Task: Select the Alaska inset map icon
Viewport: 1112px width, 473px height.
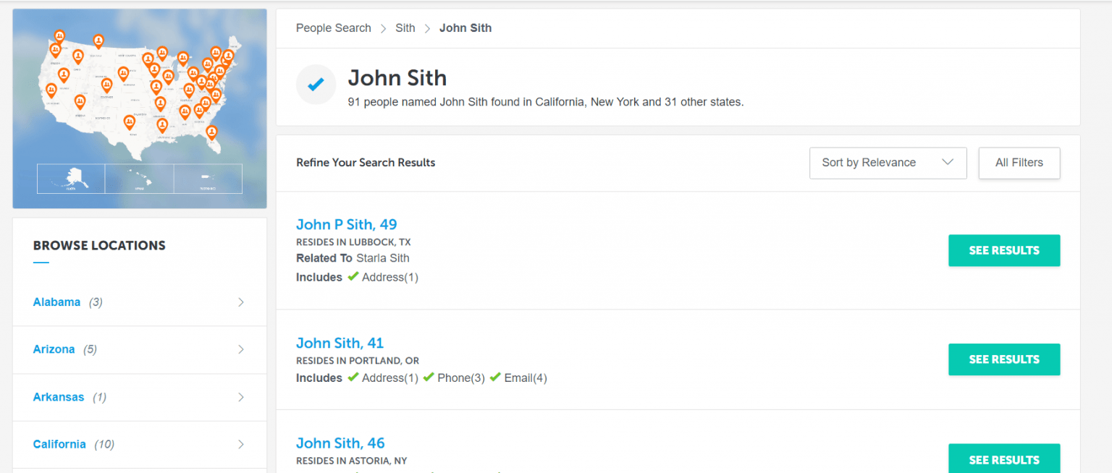Action: [x=70, y=179]
